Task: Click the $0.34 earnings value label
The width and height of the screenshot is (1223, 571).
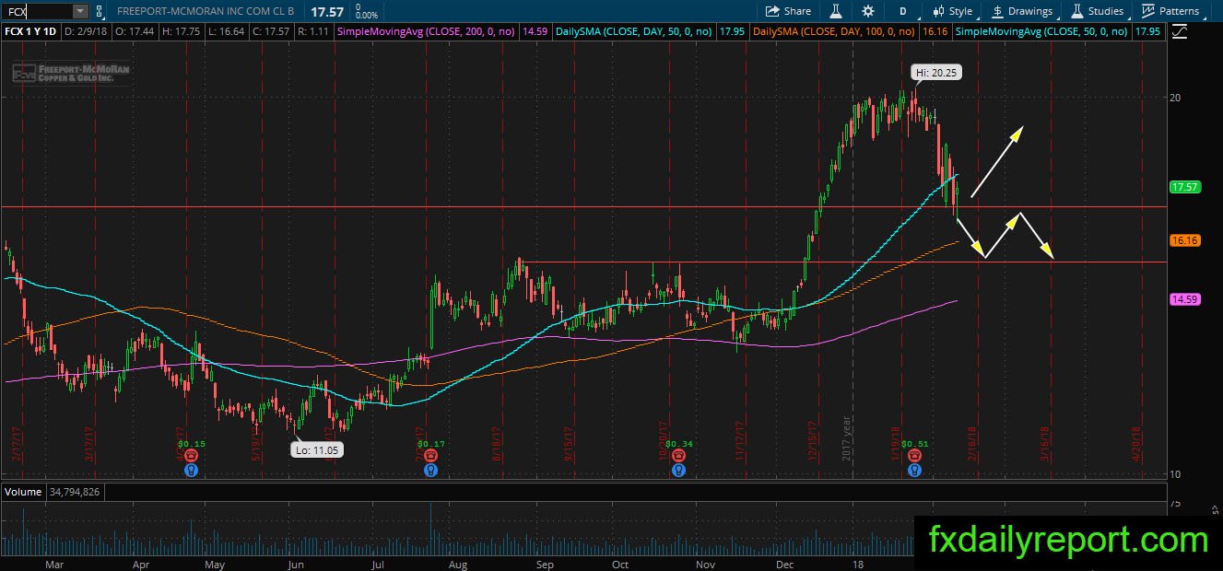Action: 678,444
